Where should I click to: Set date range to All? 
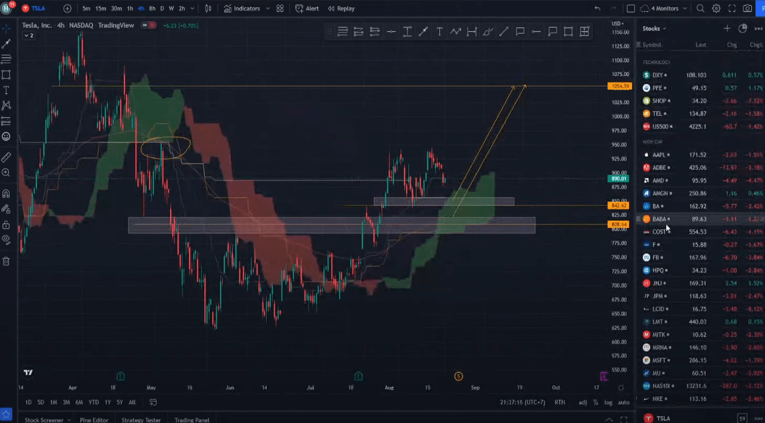[x=132, y=402]
